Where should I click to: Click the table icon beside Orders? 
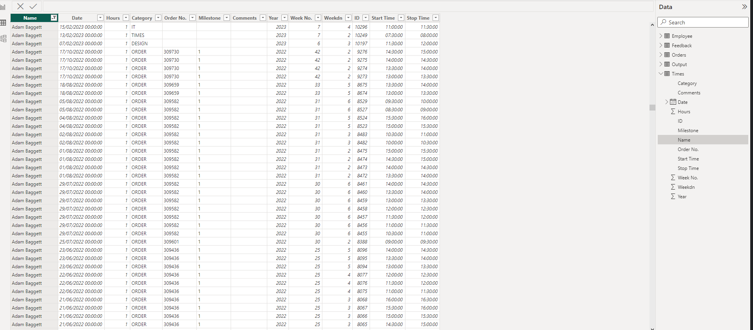pos(667,55)
